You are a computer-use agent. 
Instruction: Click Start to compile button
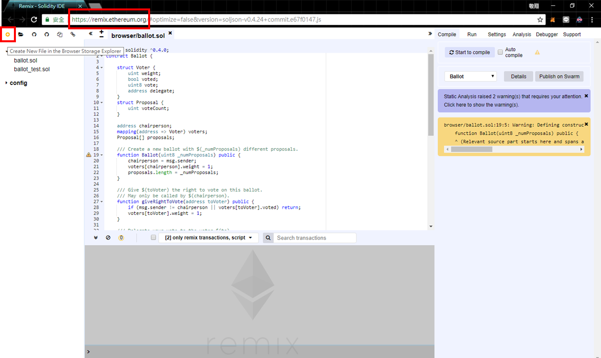469,52
